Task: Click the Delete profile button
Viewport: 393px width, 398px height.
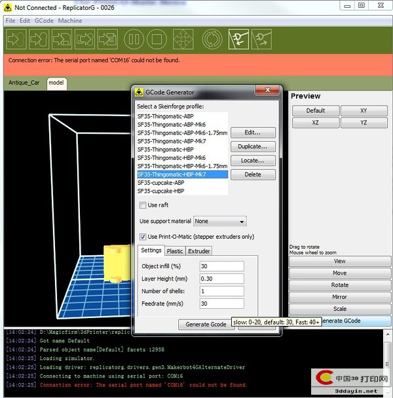Action: (x=253, y=174)
